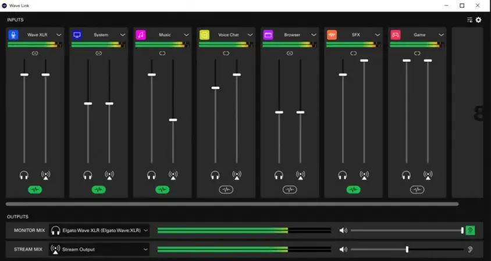Screen dimensions: 491x261
Task: Expand the Game channel dropdown
Action: coord(441,35)
